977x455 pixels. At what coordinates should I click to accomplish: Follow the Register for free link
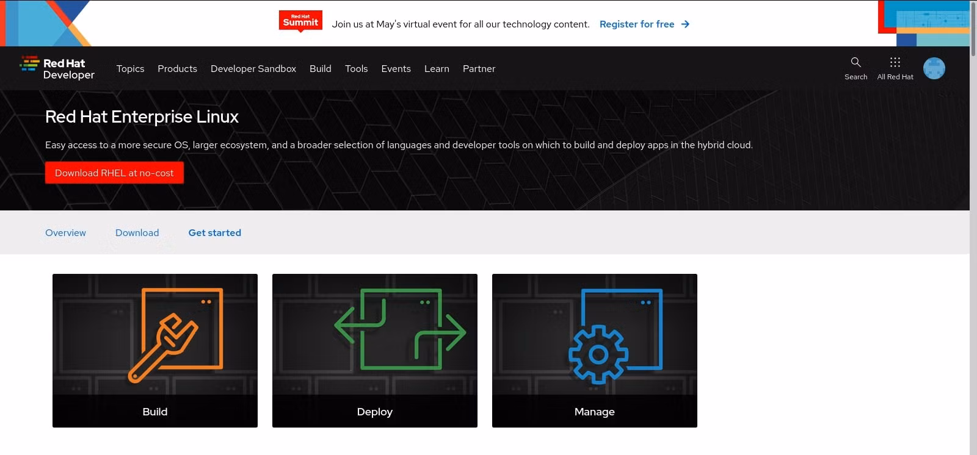[x=637, y=24]
